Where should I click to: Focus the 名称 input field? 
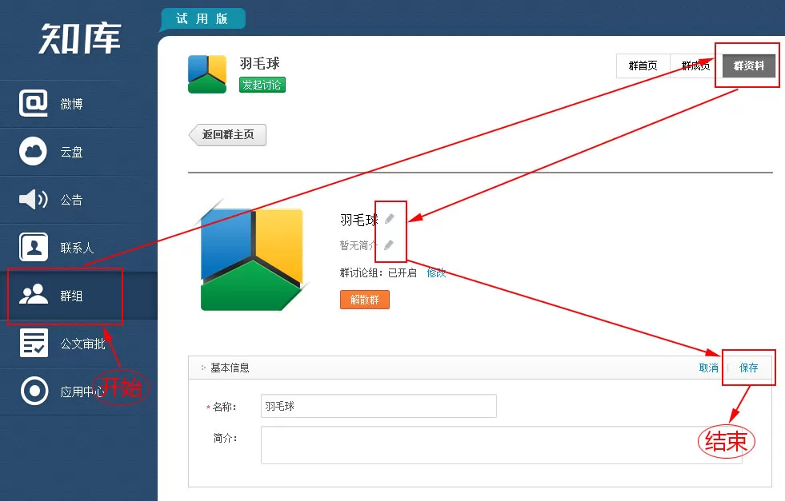378,406
